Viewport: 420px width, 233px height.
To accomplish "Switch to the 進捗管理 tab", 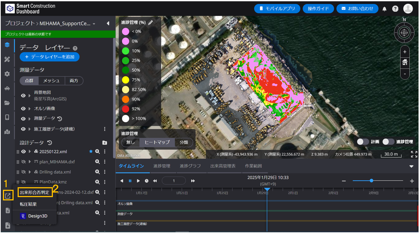I will 162,166.
